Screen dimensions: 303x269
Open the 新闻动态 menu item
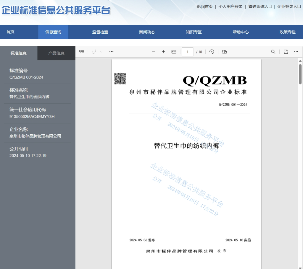pos(146,32)
